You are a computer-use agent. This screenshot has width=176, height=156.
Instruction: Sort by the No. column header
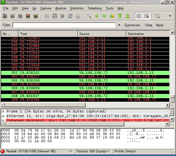(10, 34)
